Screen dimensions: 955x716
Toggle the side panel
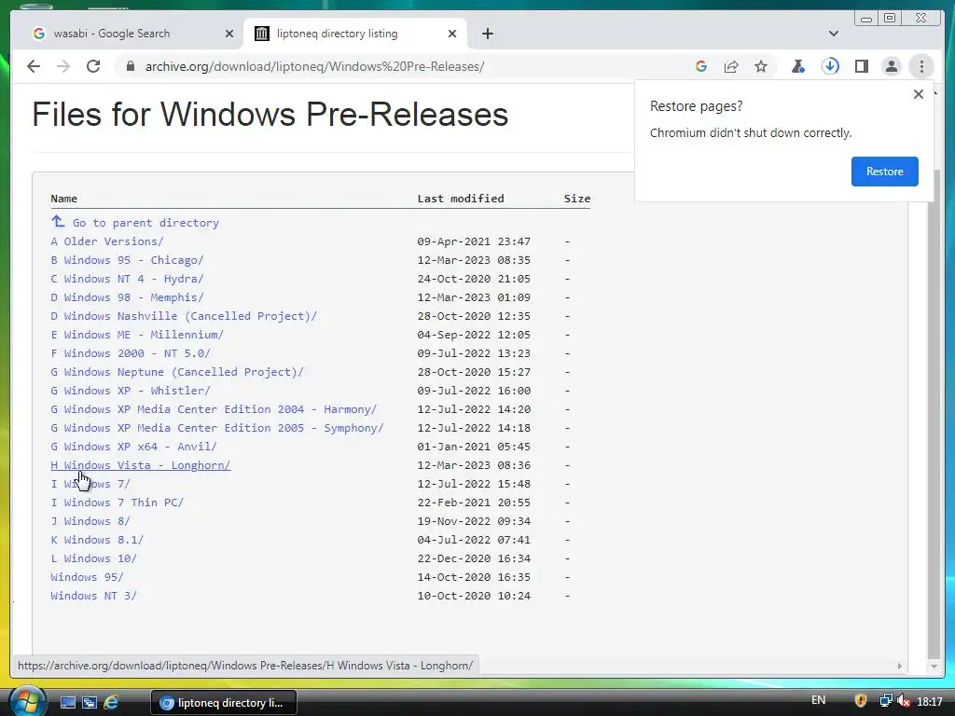point(861,66)
